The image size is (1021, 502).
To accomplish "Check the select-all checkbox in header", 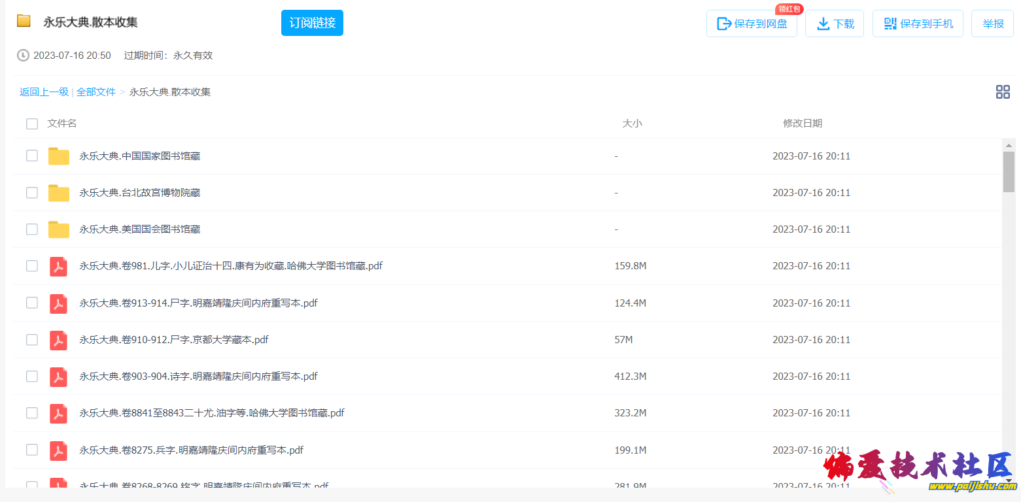I will pos(32,124).
